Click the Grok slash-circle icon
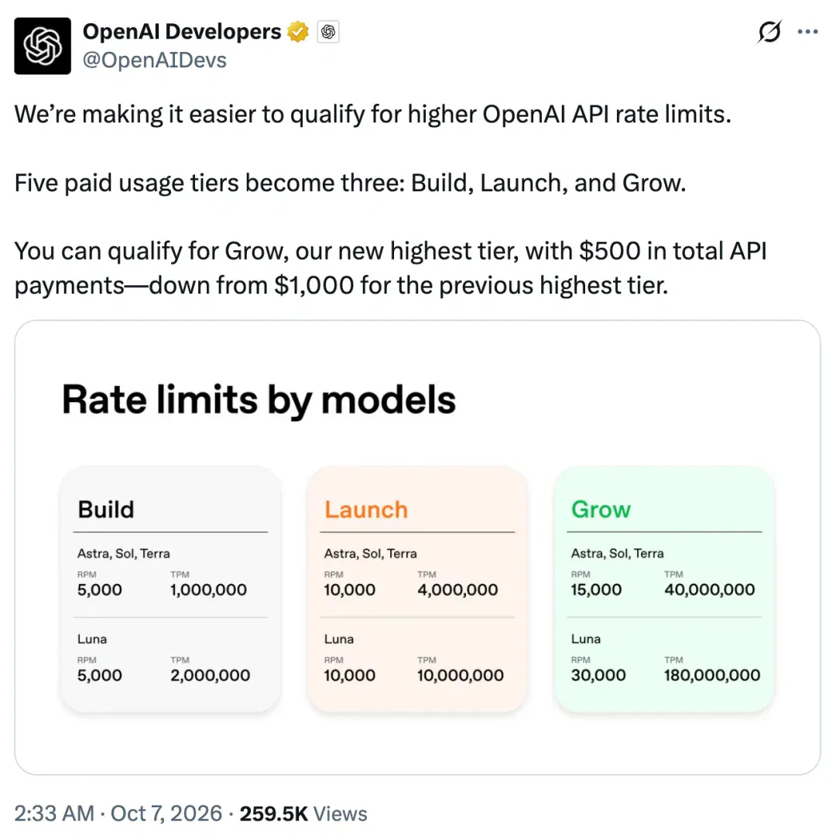The image size is (836, 839). point(769,32)
